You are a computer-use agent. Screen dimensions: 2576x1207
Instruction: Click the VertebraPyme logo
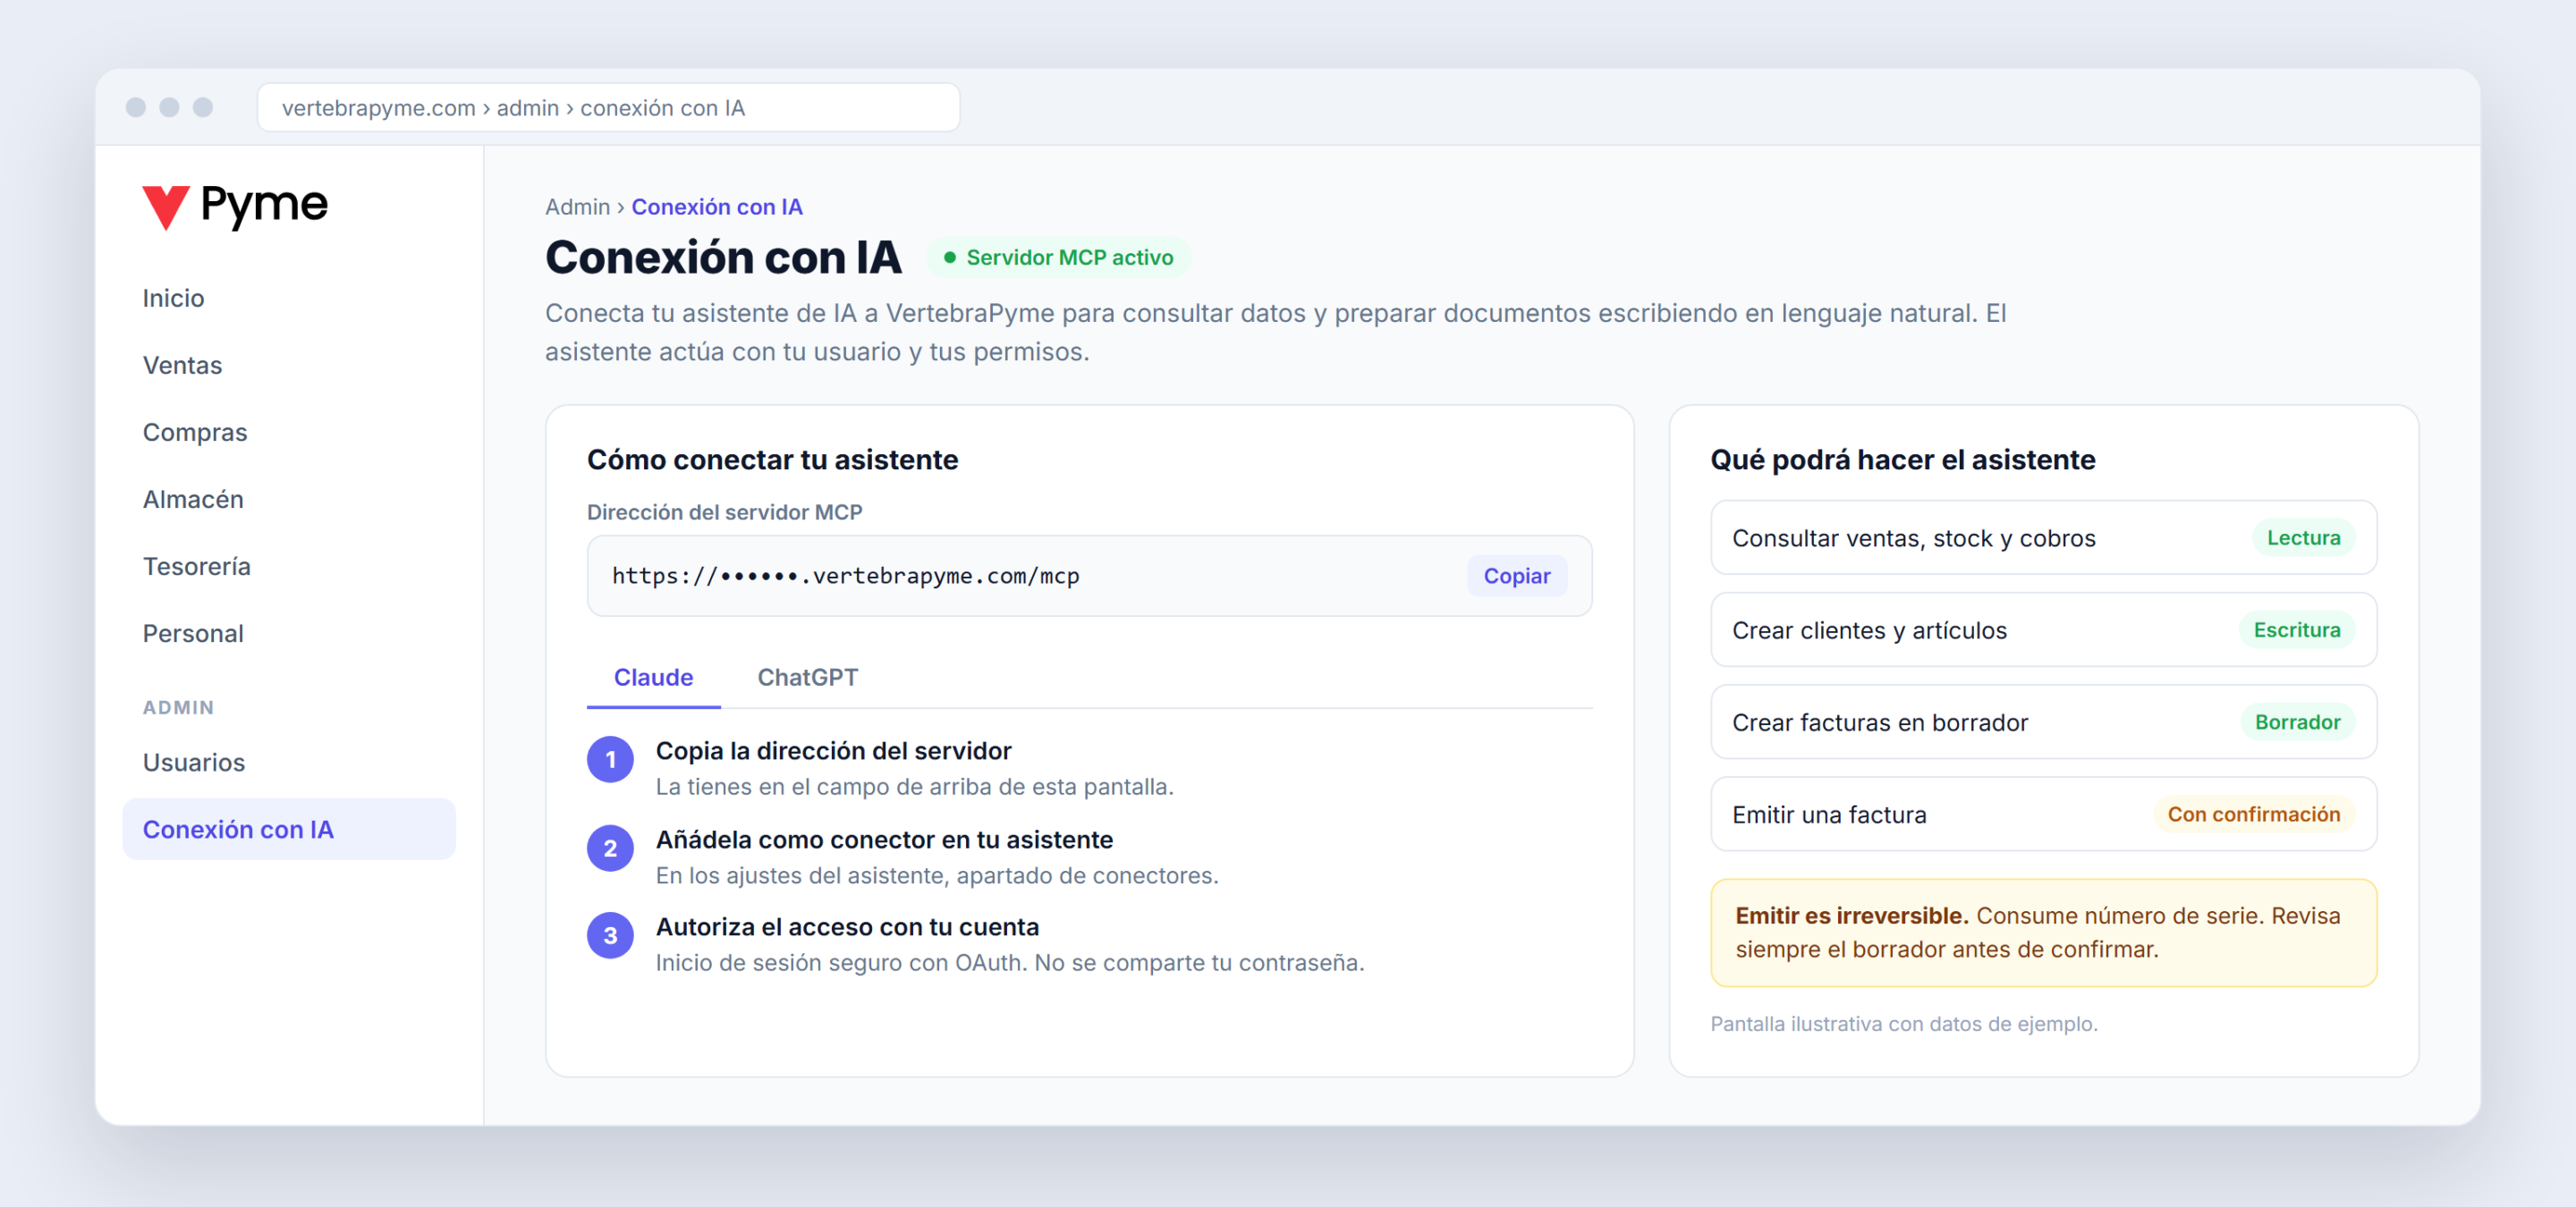click(x=235, y=206)
